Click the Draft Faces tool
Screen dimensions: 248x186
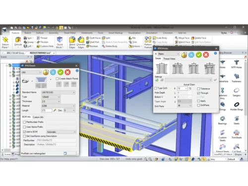tap(93, 38)
